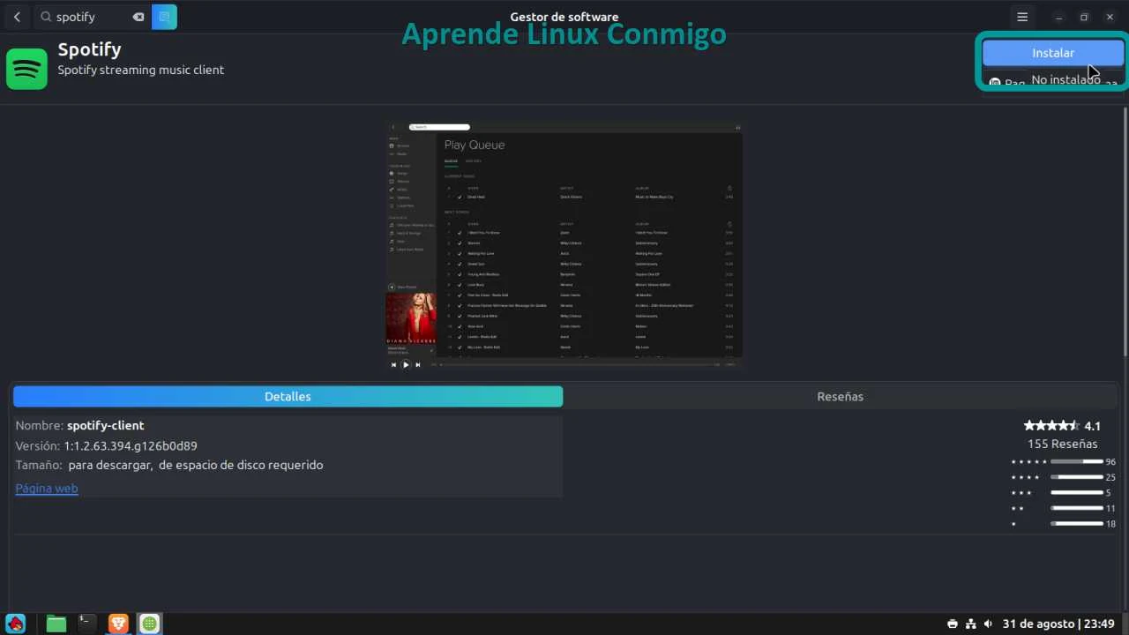Click the two-star review count "11"
1129x635 pixels.
1110,509
